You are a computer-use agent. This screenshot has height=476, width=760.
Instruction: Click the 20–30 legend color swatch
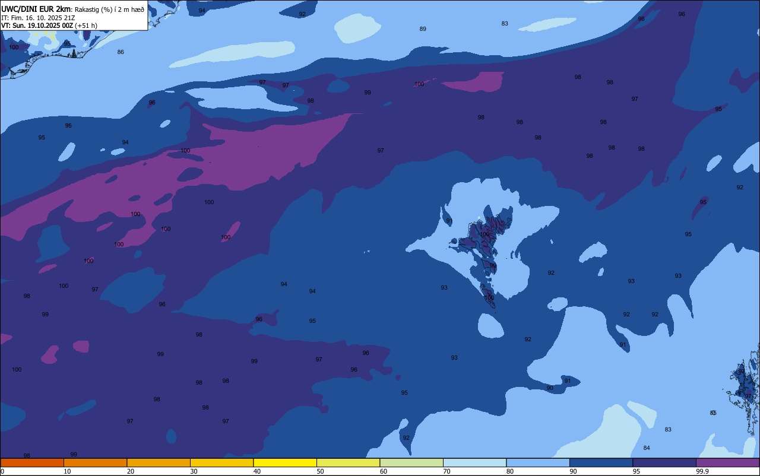coord(159,462)
